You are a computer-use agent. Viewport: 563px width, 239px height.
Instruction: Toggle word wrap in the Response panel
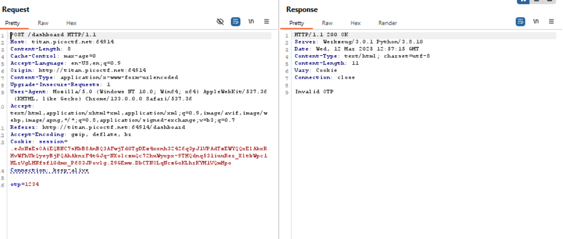(x=520, y=22)
